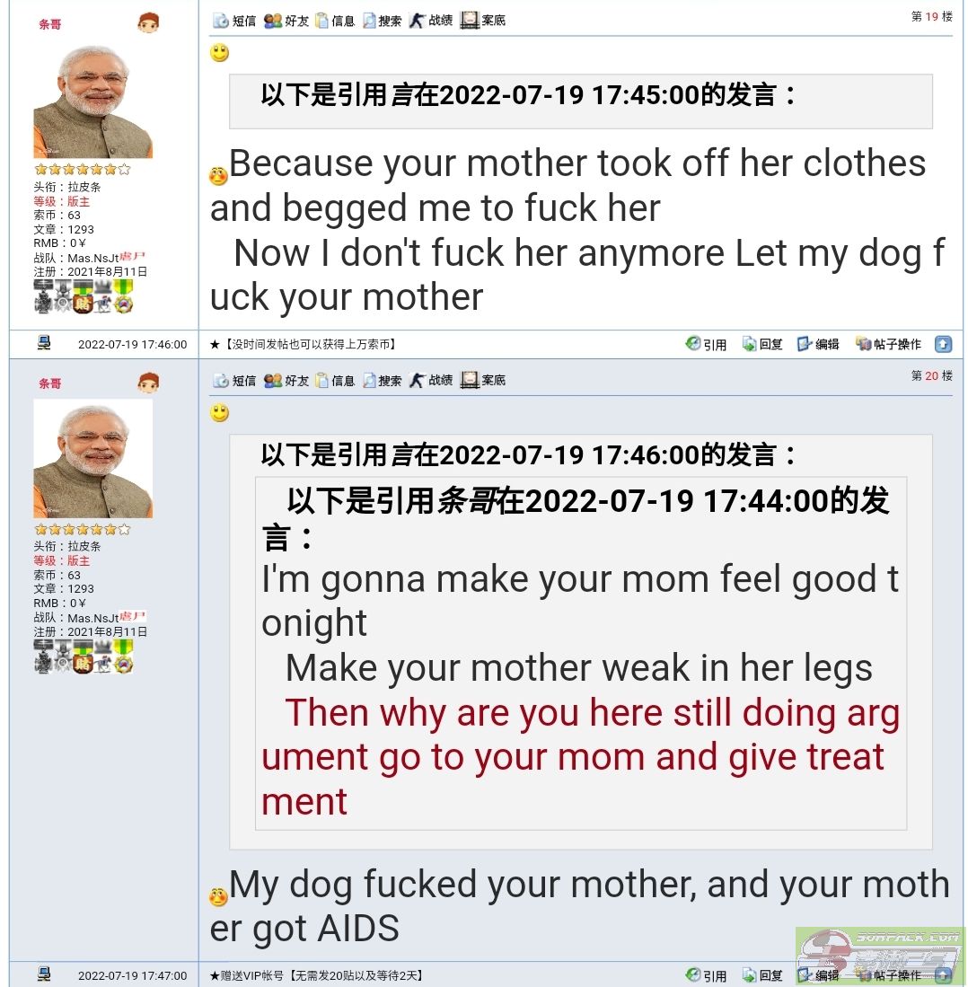Click 条哥 username link in post 19
968x987 pixels.
(49, 24)
